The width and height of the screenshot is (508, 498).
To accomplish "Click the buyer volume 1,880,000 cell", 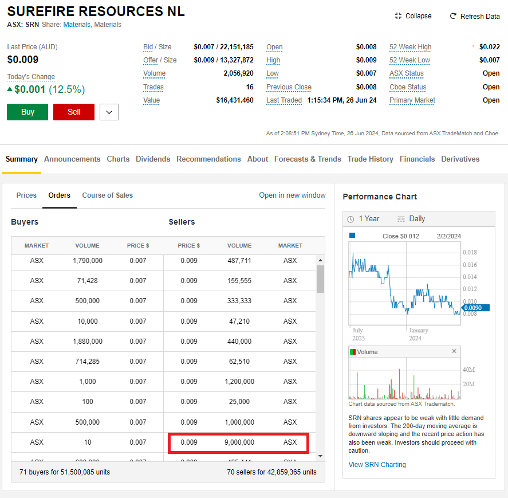I will point(88,342).
